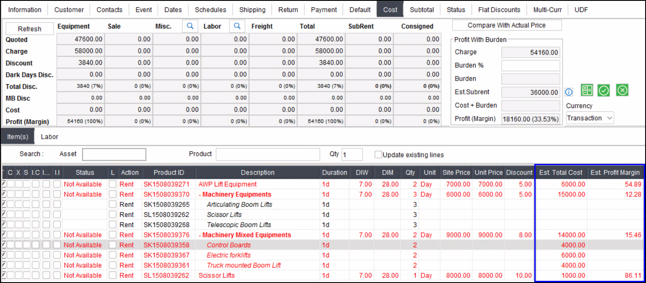Sort by the Est. Total Cost column header
Screen dimensions: 646x283
click(560, 172)
